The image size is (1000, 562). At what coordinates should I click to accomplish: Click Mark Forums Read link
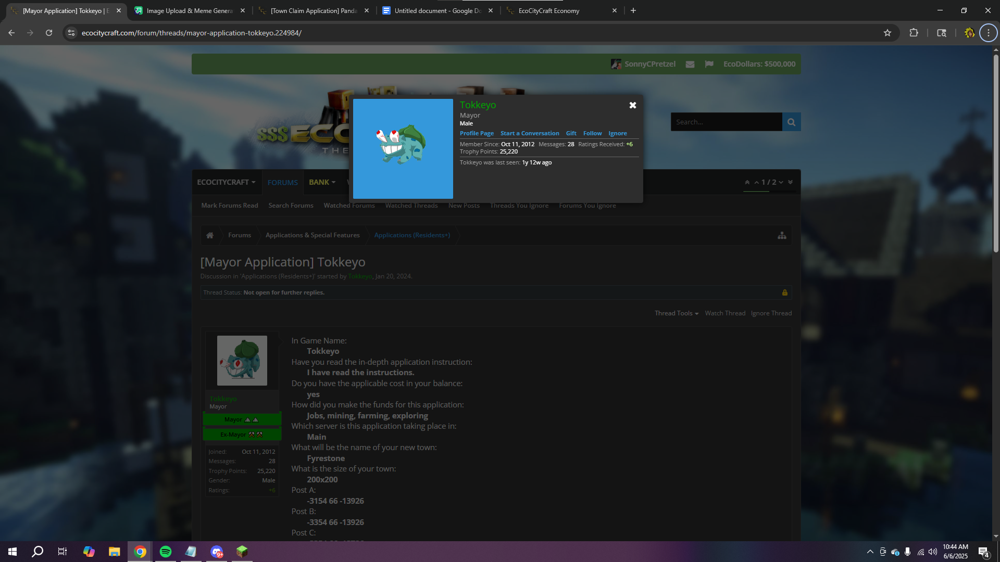click(x=230, y=206)
